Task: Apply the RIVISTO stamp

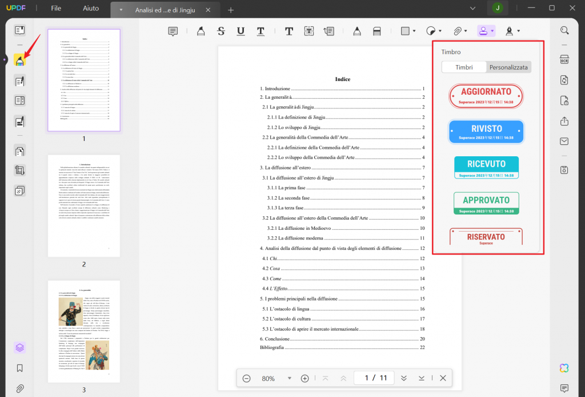Action: coord(486,131)
